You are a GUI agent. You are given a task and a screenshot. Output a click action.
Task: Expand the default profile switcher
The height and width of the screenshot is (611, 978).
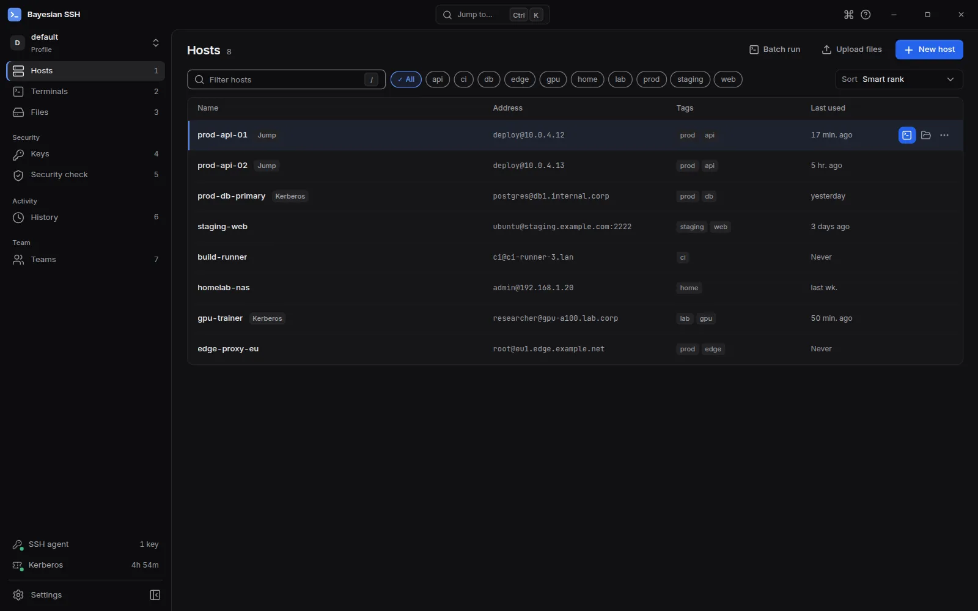point(86,43)
